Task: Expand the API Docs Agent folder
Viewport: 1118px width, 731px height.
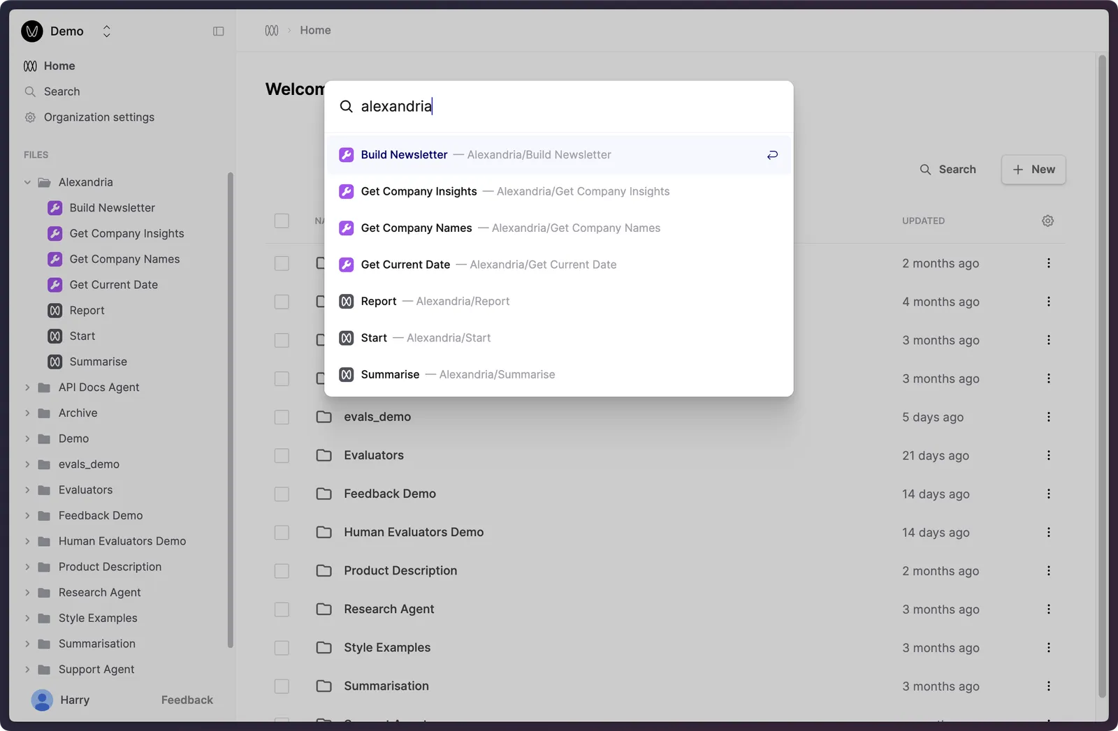Action: pos(27,387)
